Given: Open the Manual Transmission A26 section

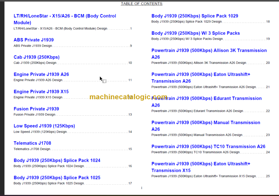Looking at the screenshot, I should (206, 122).
